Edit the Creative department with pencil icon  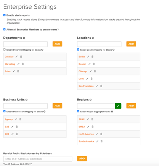[x=17, y=57]
